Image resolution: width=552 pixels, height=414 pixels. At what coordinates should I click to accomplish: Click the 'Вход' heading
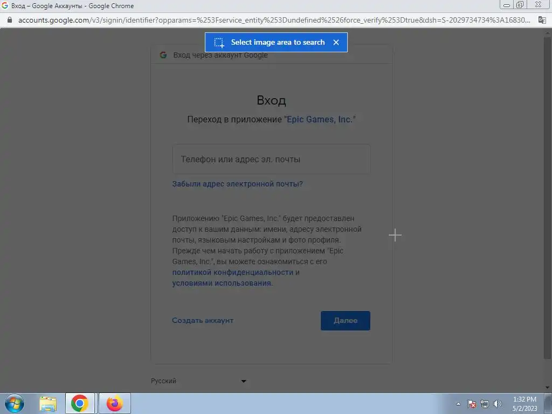pyautogui.click(x=271, y=100)
